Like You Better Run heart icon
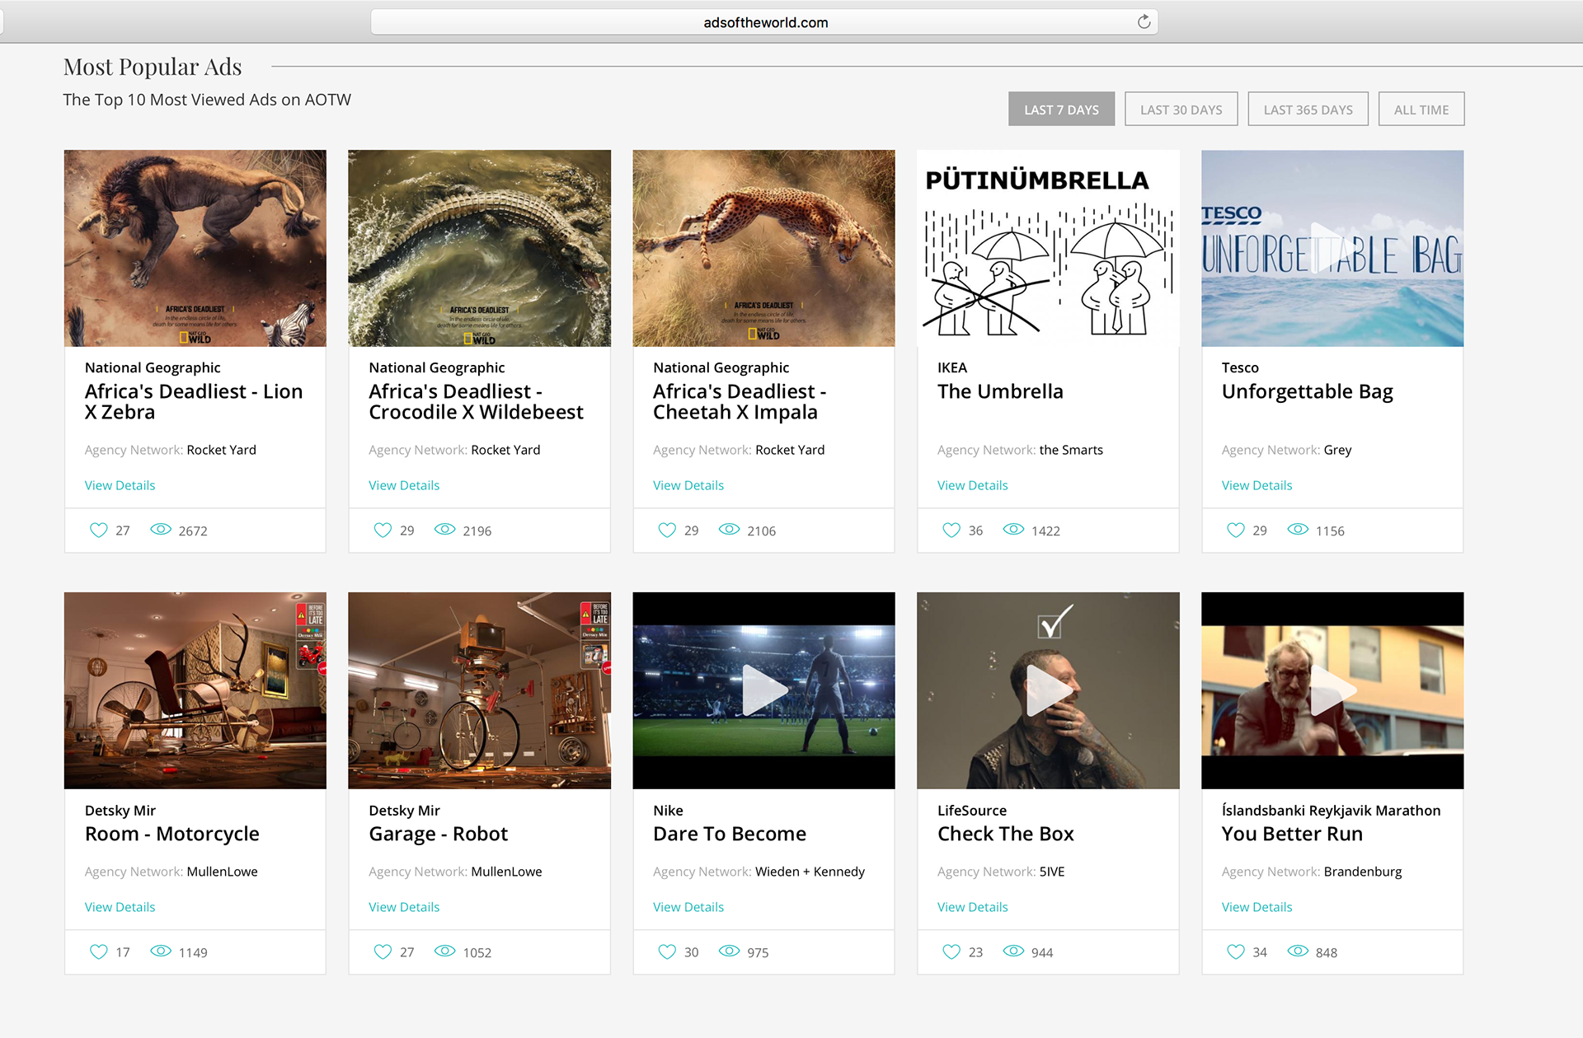The height and width of the screenshot is (1038, 1583). (1236, 951)
